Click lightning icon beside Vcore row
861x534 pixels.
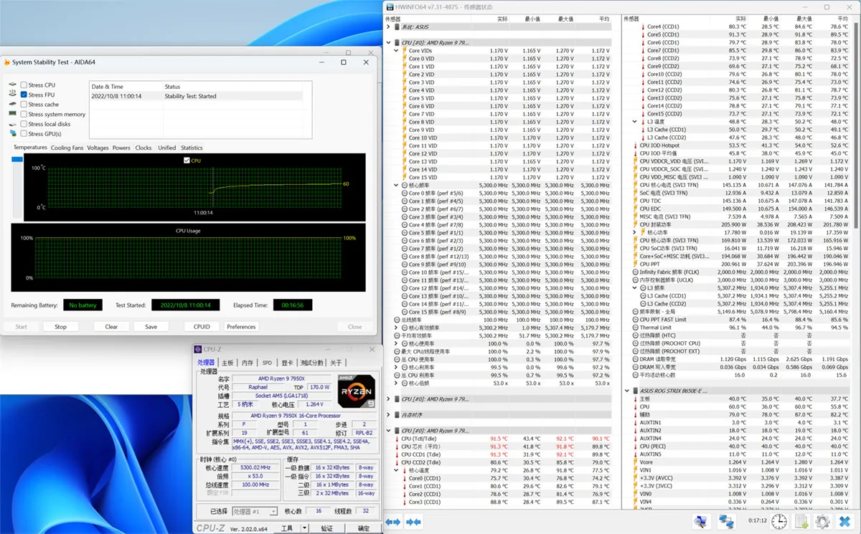pos(634,462)
